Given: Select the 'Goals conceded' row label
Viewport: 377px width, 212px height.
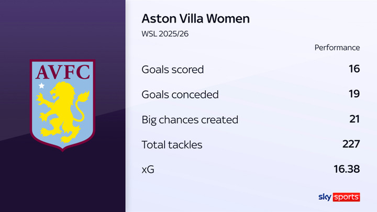Looking at the screenshot, I should pos(180,95).
